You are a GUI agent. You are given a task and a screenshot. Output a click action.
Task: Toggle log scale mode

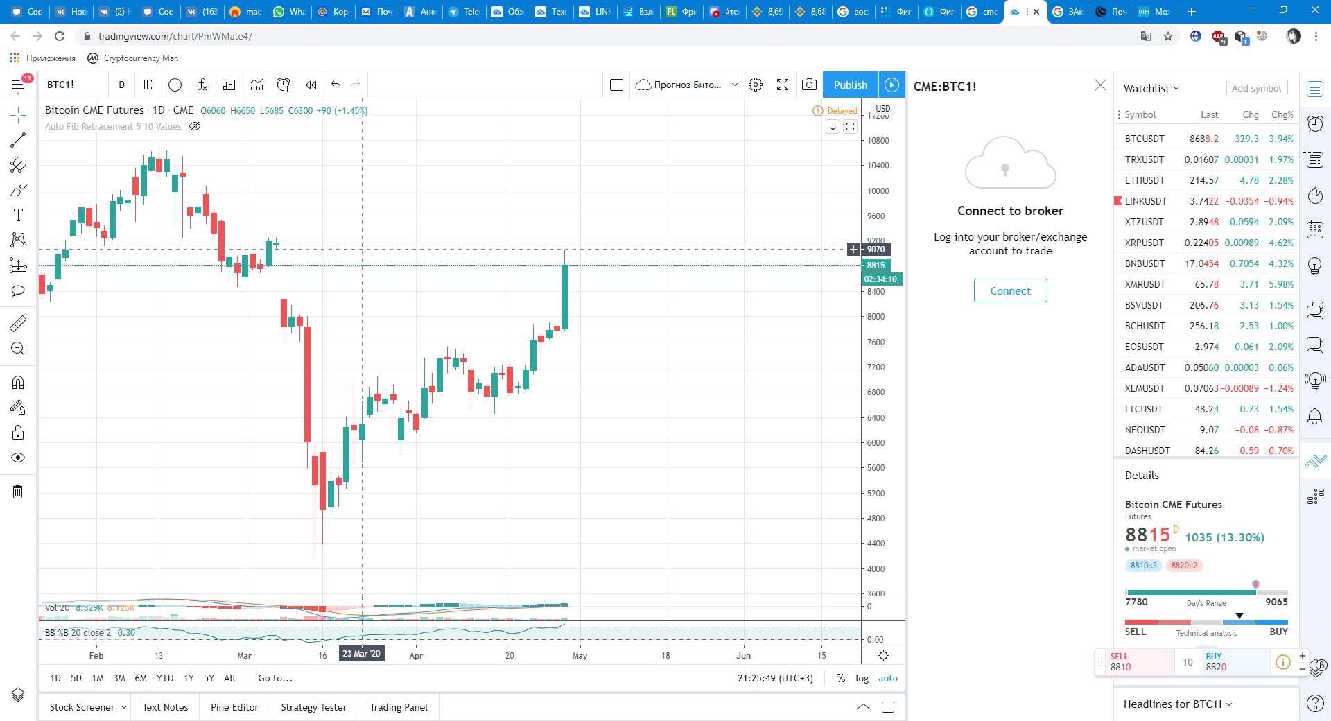click(x=862, y=678)
